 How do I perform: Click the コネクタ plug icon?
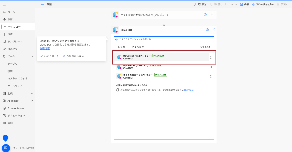click(4, 49)
